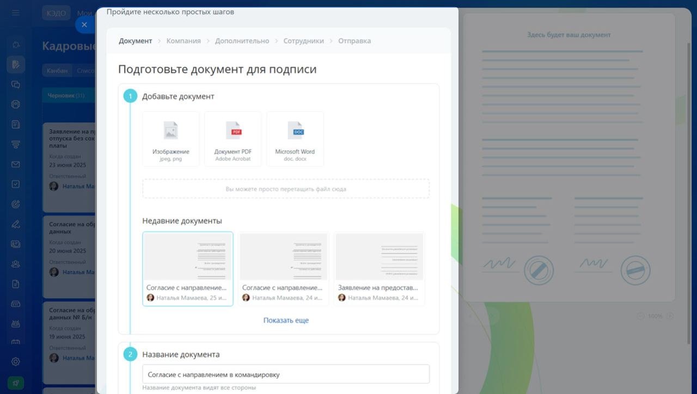Click the document preview placeholder Здесь будет ваш документ
This screenshot has width=697, height=394.
pos(568,158)
